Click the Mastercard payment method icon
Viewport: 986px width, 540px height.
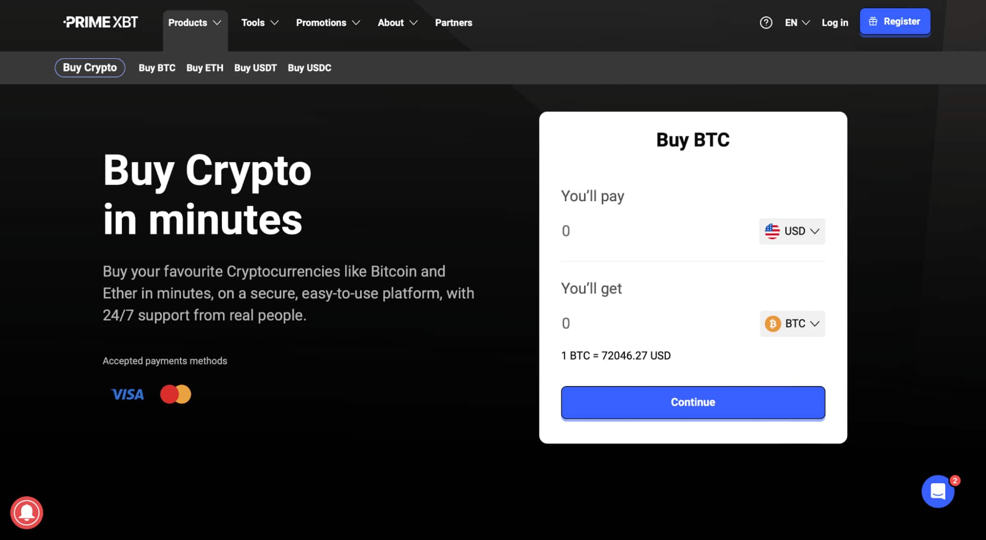176,394
